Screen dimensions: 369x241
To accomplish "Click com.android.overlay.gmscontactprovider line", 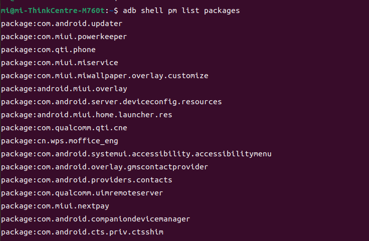I will (x=104, y=167).
